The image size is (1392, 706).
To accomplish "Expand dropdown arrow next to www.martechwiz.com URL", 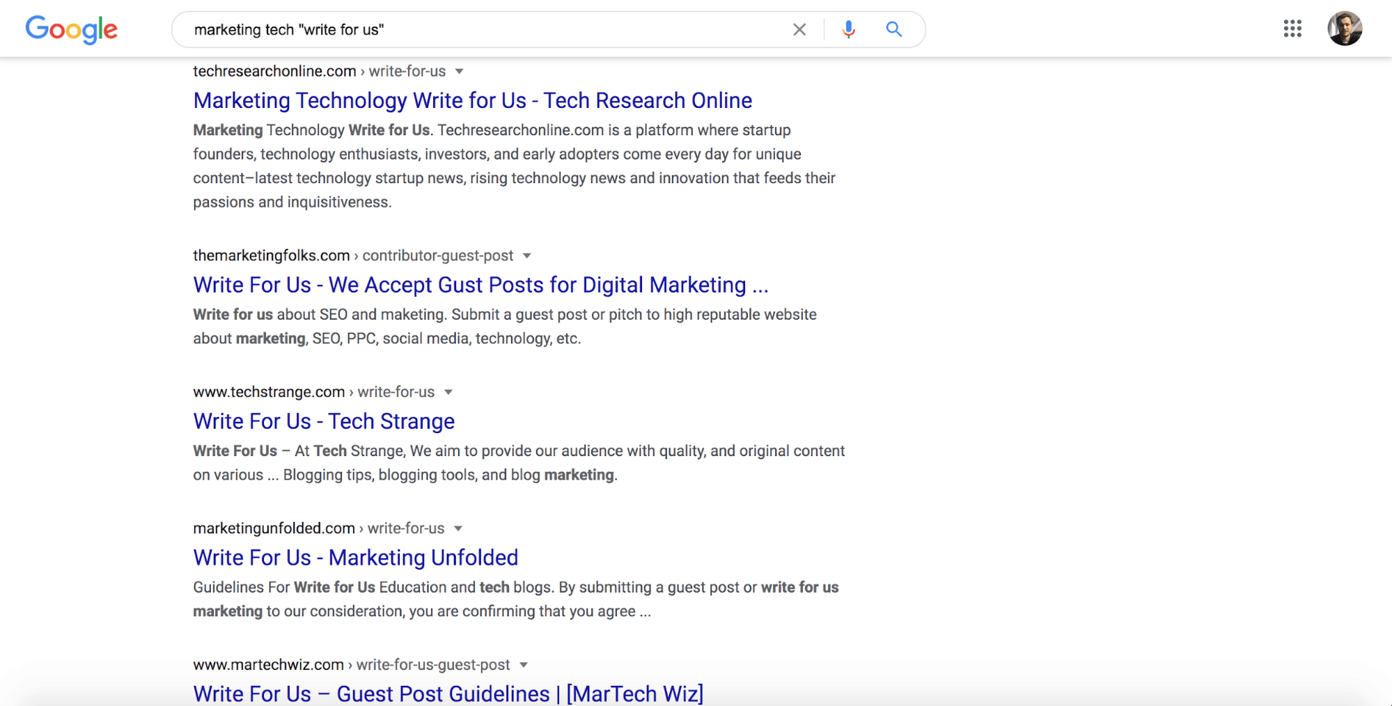I will tap(524, 666).
